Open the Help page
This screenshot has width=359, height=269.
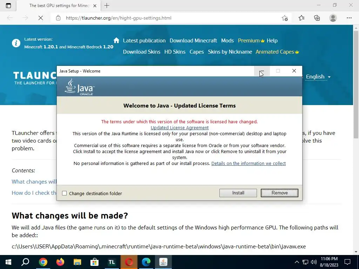(x=272, y=41)
